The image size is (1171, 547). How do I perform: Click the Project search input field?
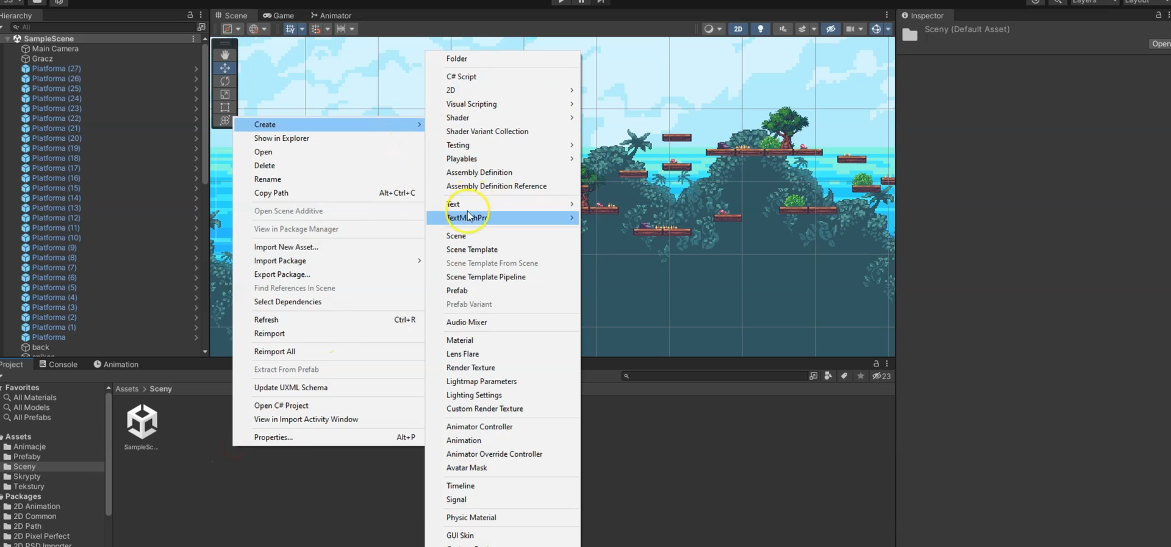tap(714, 376)
